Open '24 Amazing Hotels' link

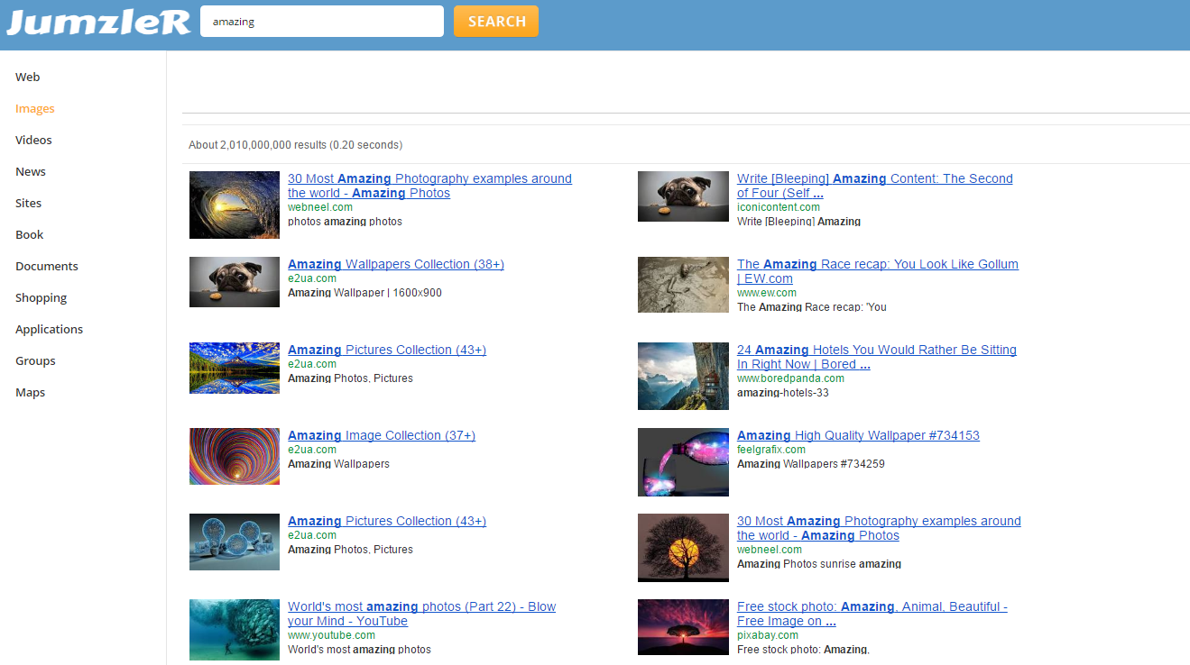click(877, 357)
